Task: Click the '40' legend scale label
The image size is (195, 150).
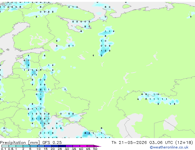Action: click(x=81, y=149)
